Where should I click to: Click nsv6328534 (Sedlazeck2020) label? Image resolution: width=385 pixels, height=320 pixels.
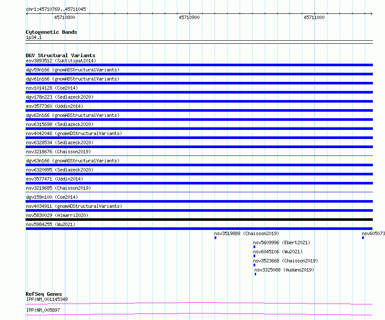(60, 142)
